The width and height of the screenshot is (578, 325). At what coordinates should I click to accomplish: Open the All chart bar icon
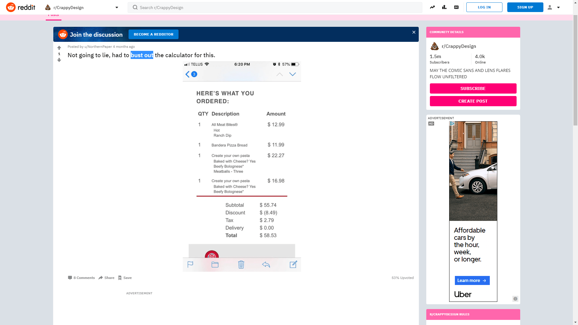click(x=444, y=7)
